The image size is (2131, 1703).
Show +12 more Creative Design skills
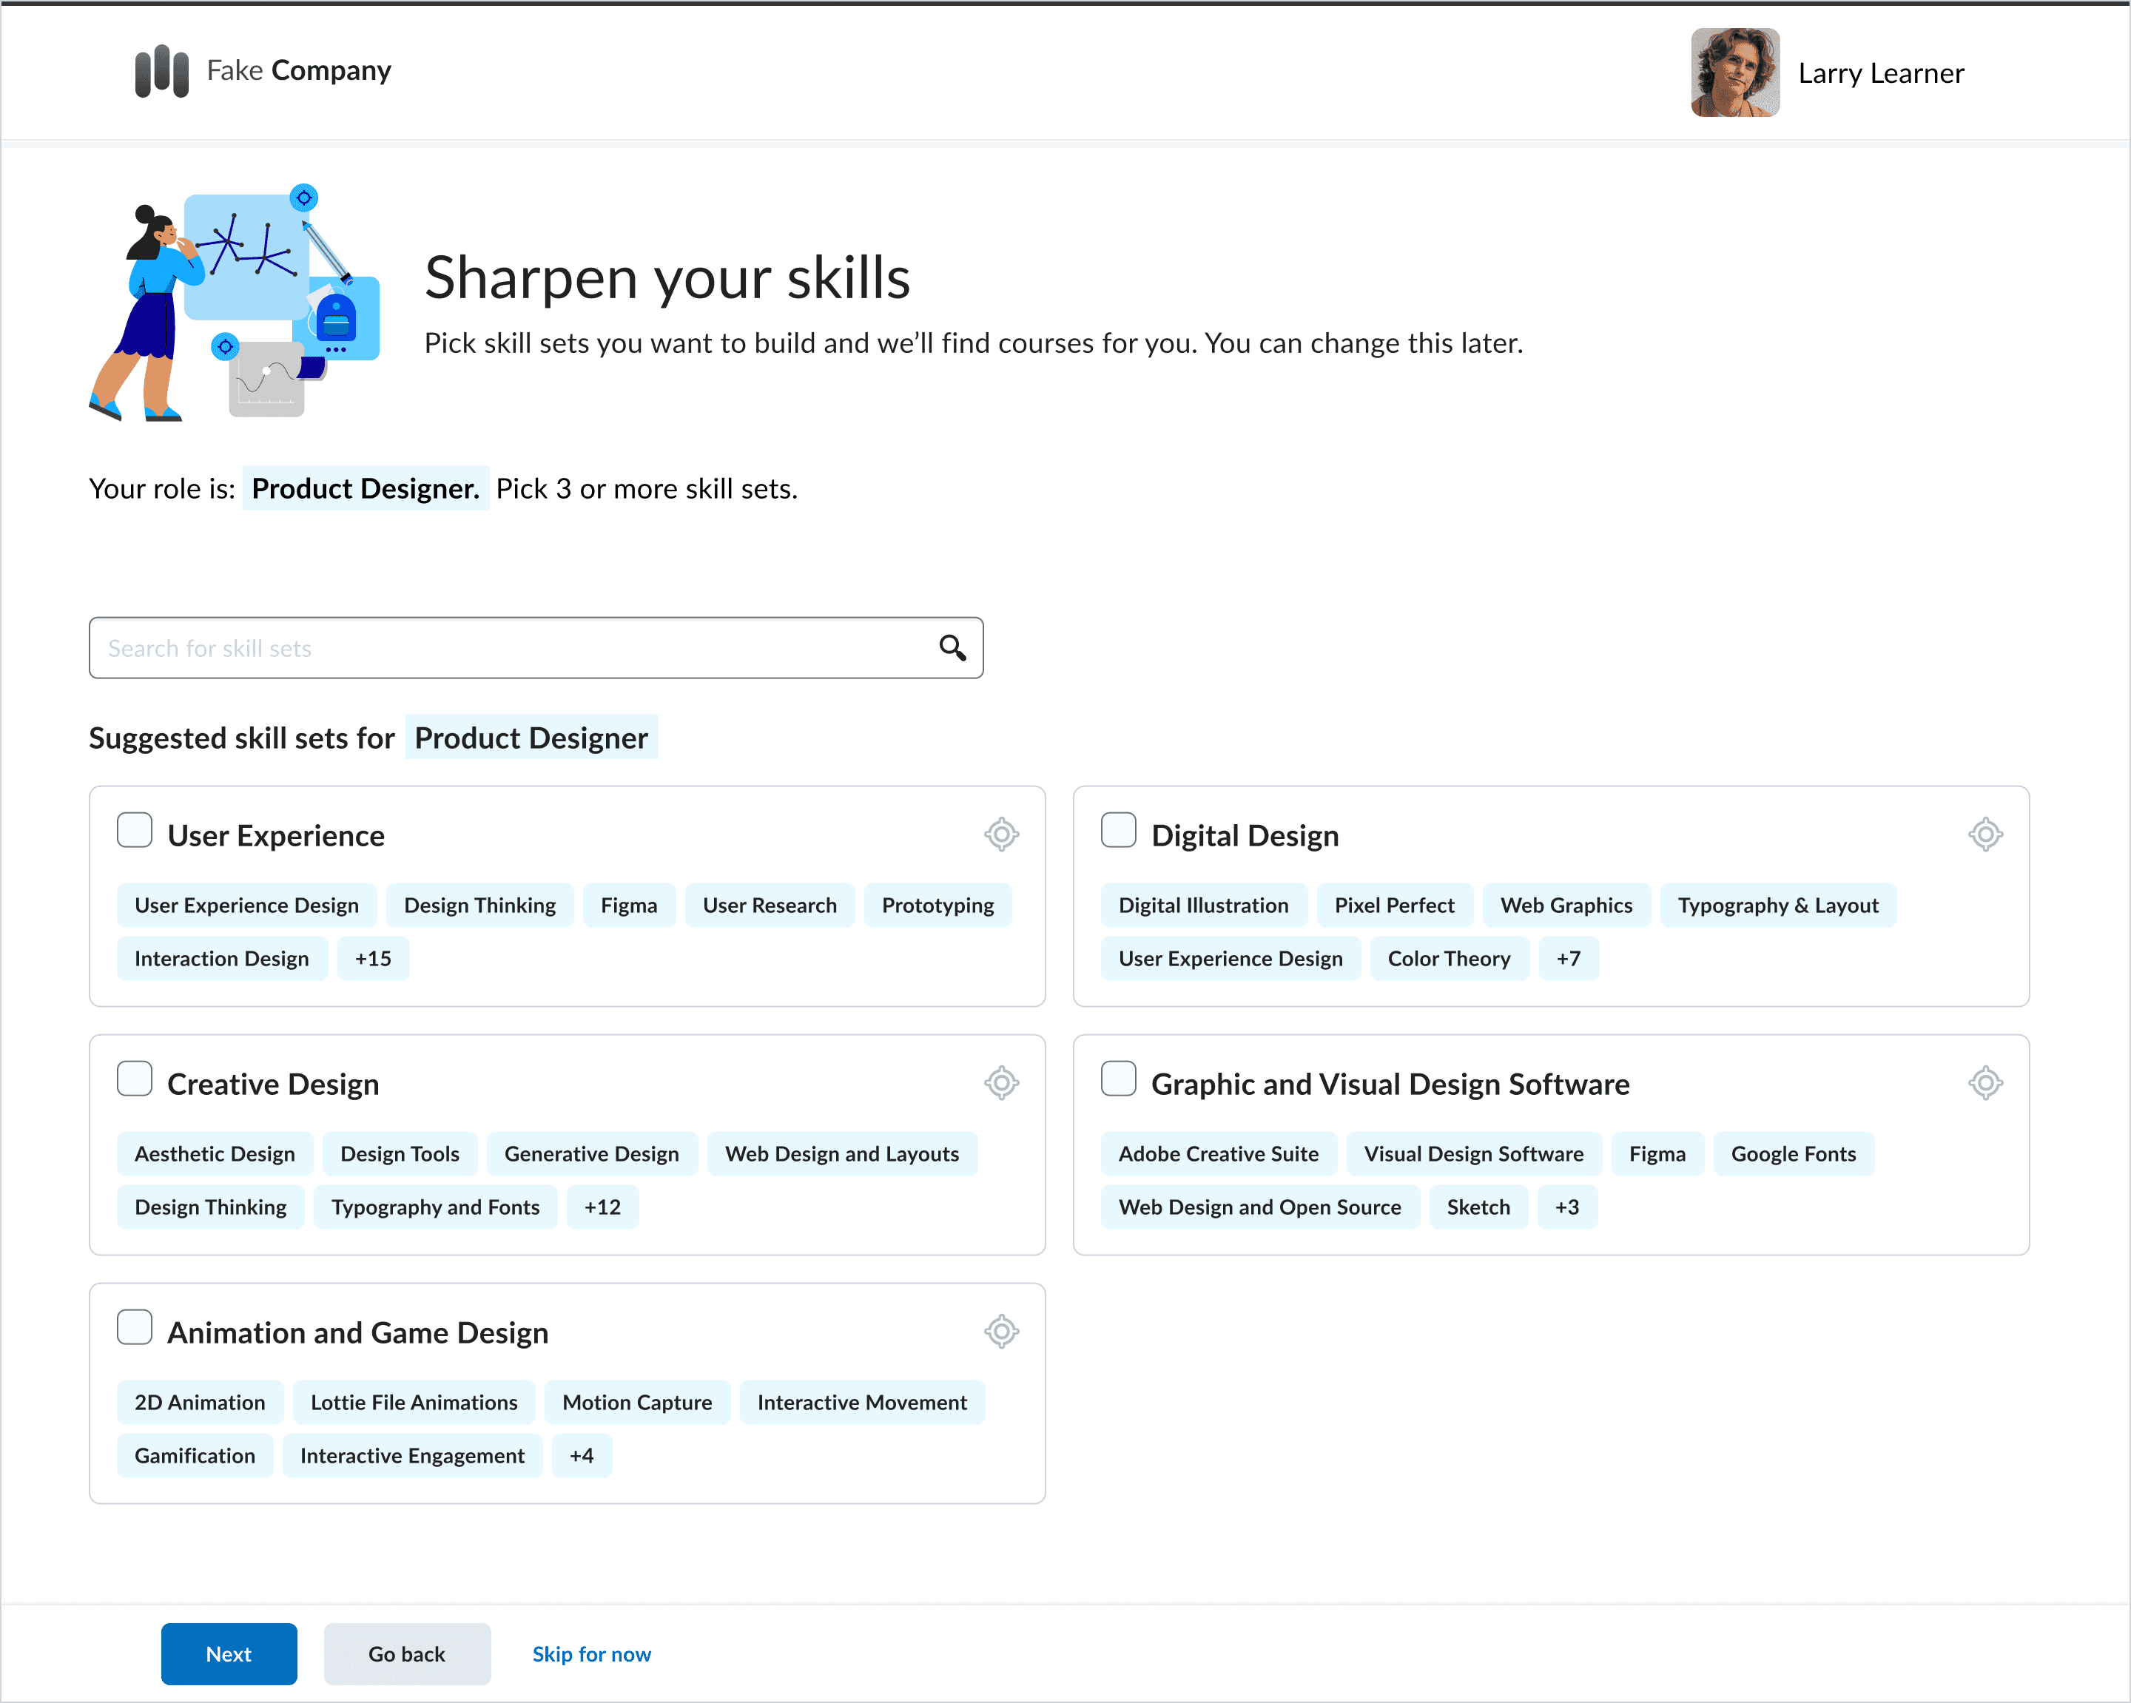(x=602, y=1207)
